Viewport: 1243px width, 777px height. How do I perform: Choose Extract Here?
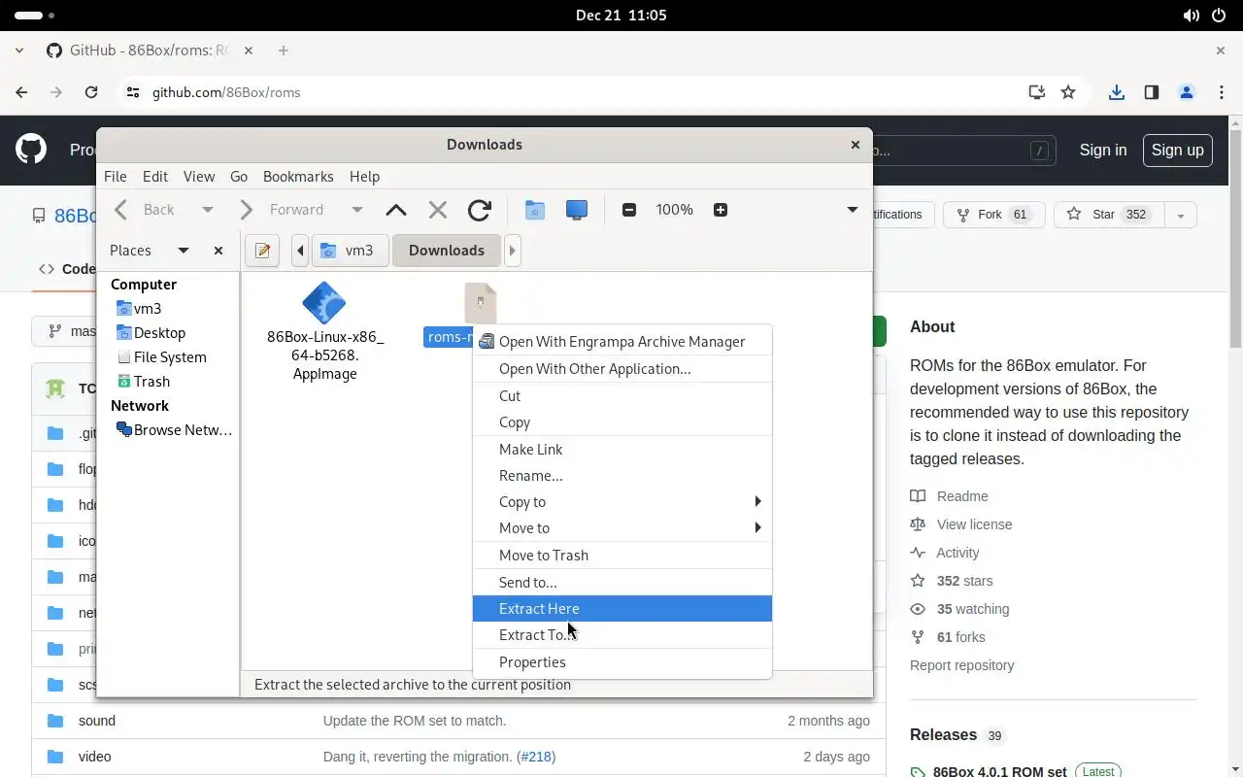(x=621, y=609)
